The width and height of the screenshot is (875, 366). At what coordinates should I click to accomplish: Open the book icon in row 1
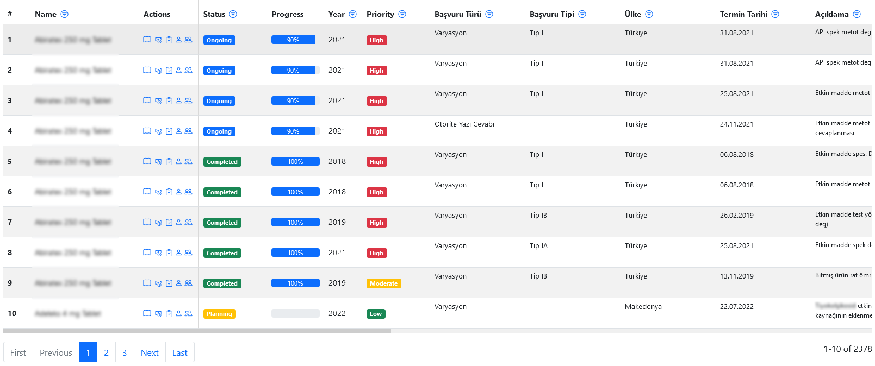click(x=147, y=40)
